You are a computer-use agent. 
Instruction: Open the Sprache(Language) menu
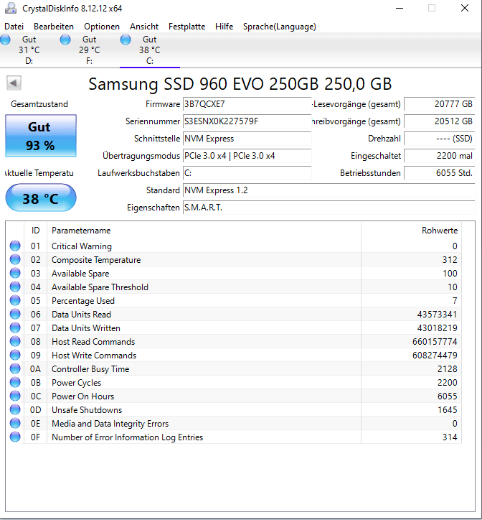tap(280, 27)
